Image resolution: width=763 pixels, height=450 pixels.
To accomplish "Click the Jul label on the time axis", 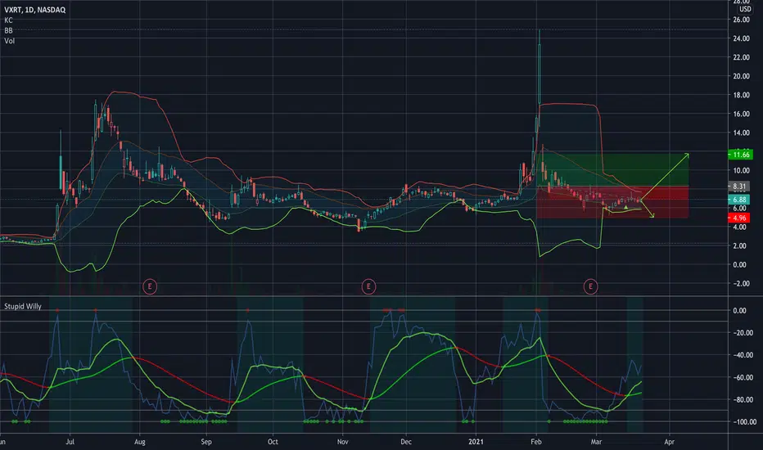I will pyautogui.click(x=70, y=442).
